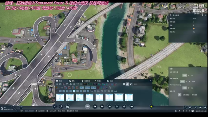The height and width of the screenshot is (117, 208).
Task: Choose the 1-way 1-lane highway thumbnail
Action: tap(99, 97)
